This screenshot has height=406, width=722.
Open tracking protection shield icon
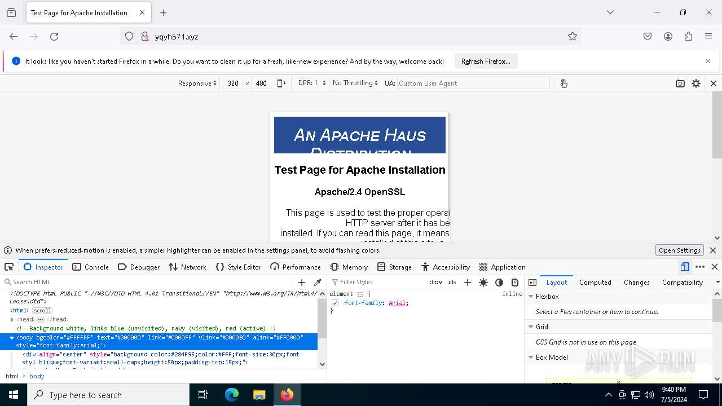tap(129, 36)
